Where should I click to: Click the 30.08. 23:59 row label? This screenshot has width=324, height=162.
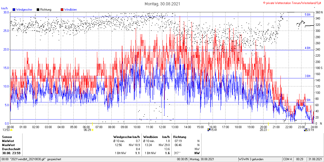tap(11, 153)
